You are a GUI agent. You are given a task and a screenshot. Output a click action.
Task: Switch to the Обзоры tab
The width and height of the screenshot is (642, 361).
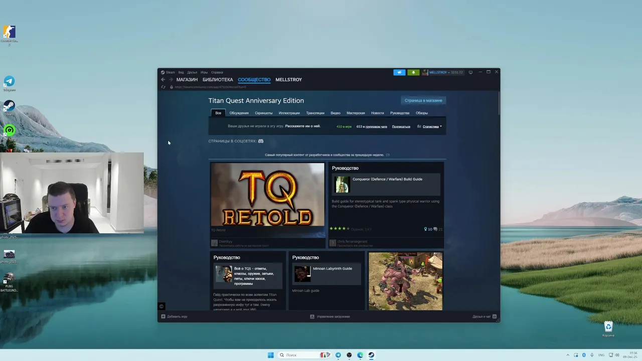pos(422,113)
